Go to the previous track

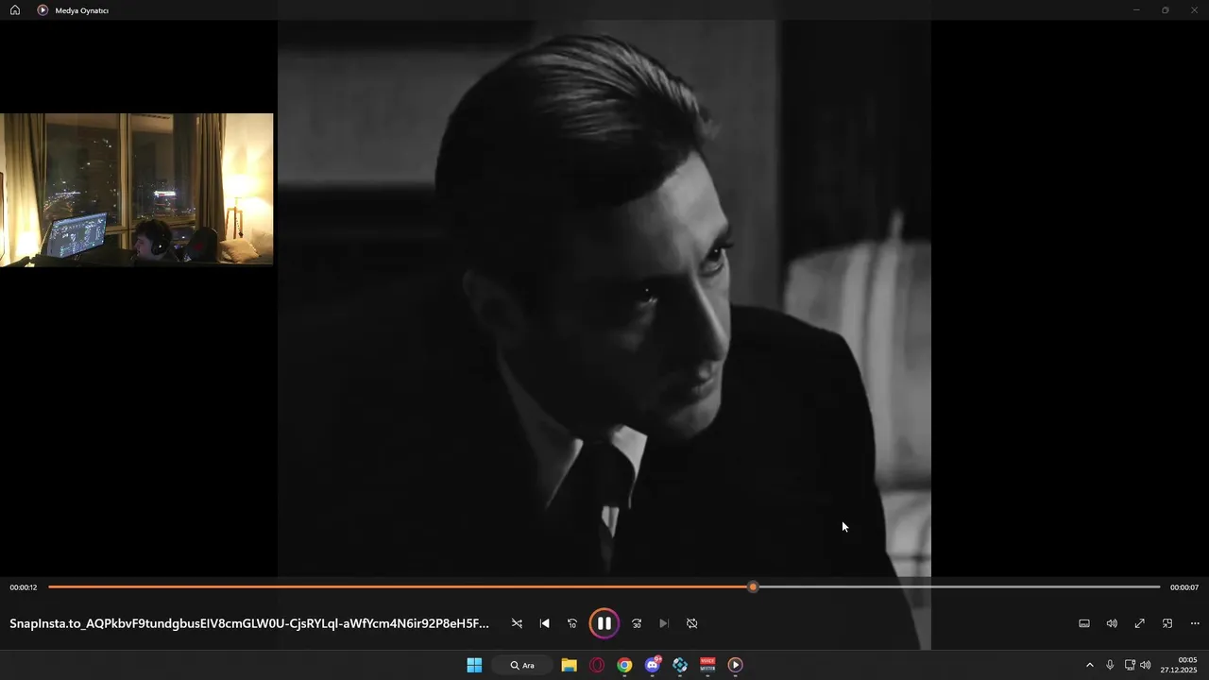click(544, 623)
